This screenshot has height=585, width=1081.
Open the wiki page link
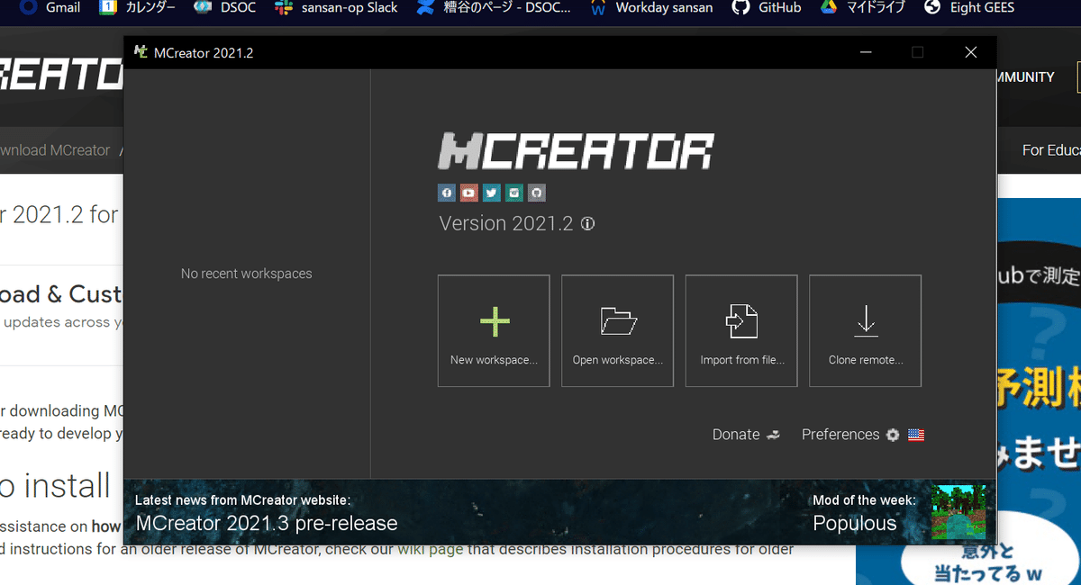coord(431,549)
